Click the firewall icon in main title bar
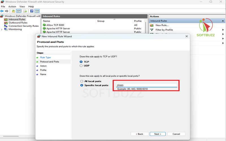The width and height of the screenshot is (226, 141). pyautogui.click(x=3, y=2)
